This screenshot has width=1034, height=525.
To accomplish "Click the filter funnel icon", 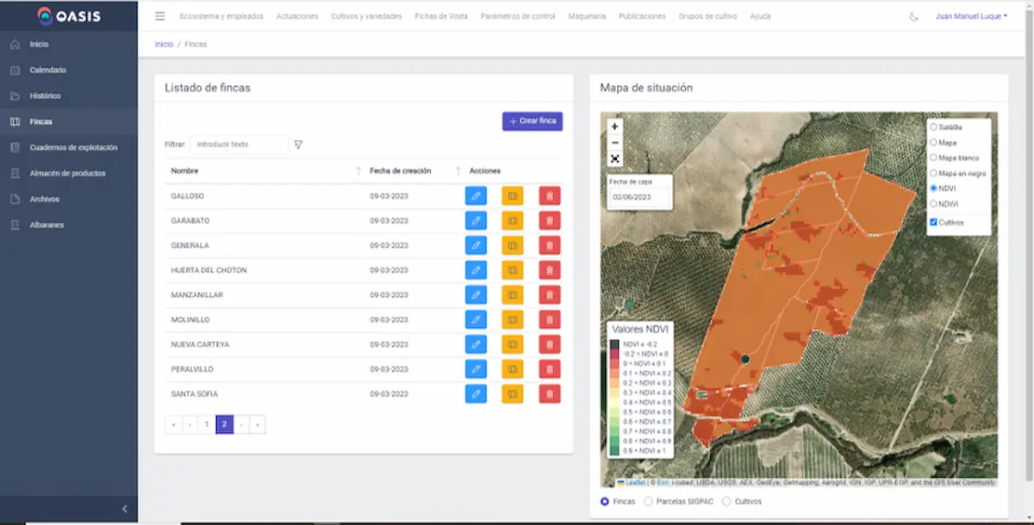I will (x=298, y=145).
